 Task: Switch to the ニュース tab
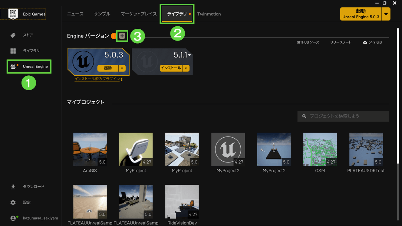point(75,14)
